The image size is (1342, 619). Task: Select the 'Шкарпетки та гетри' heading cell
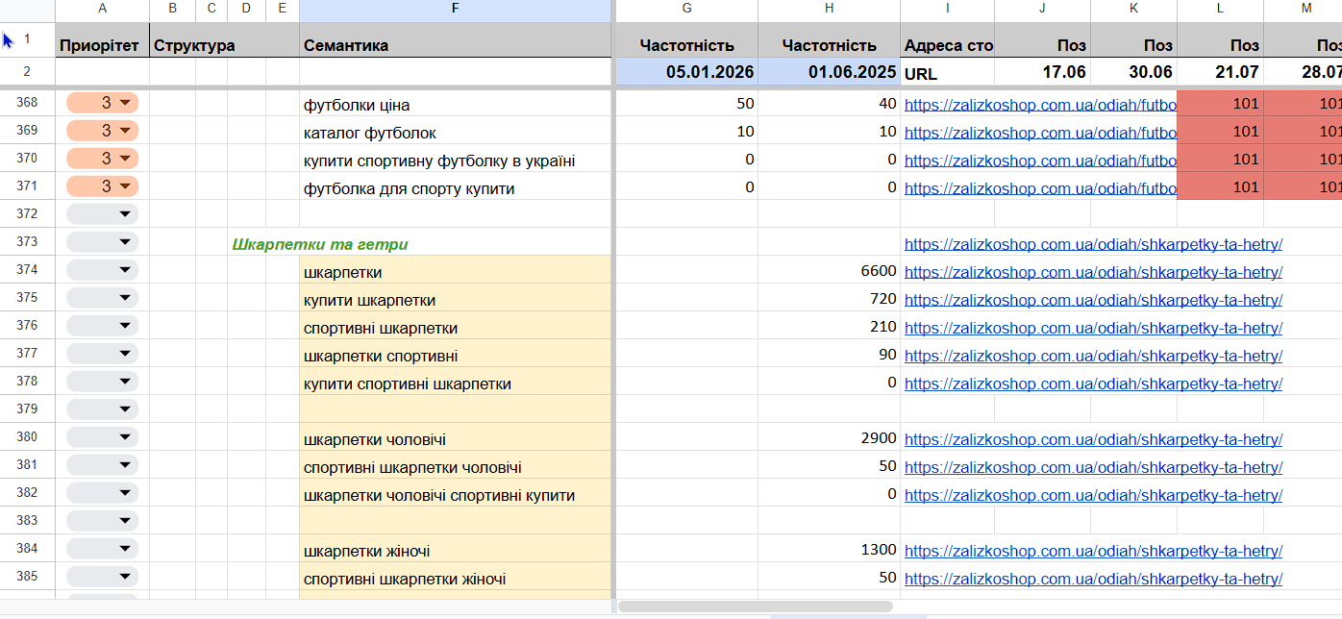tap(326, 244)
